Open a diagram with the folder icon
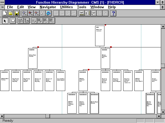 tap(11, 13)
